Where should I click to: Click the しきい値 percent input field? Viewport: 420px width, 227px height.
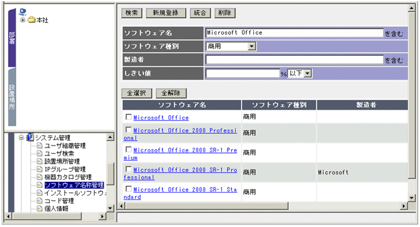(x=243, y=73)
